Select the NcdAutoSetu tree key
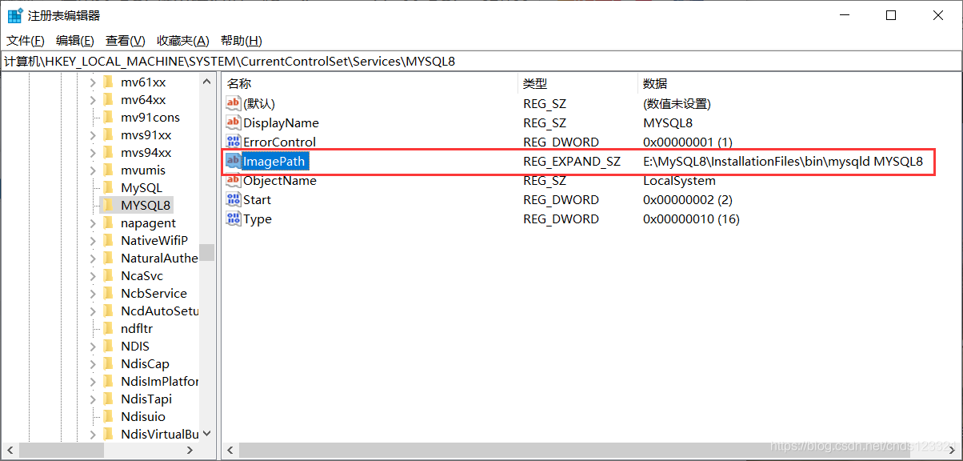The height and width of the screenshot is (461, 963). click(159, 311)
